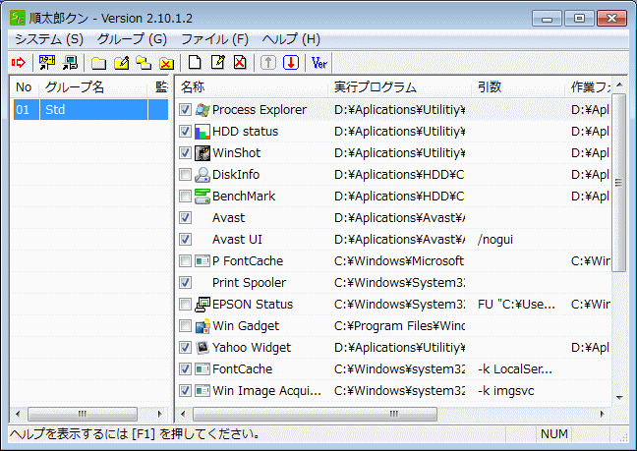Select the Std group row
Viewport: 637px width, 451px height.
(x=88, y=110)
